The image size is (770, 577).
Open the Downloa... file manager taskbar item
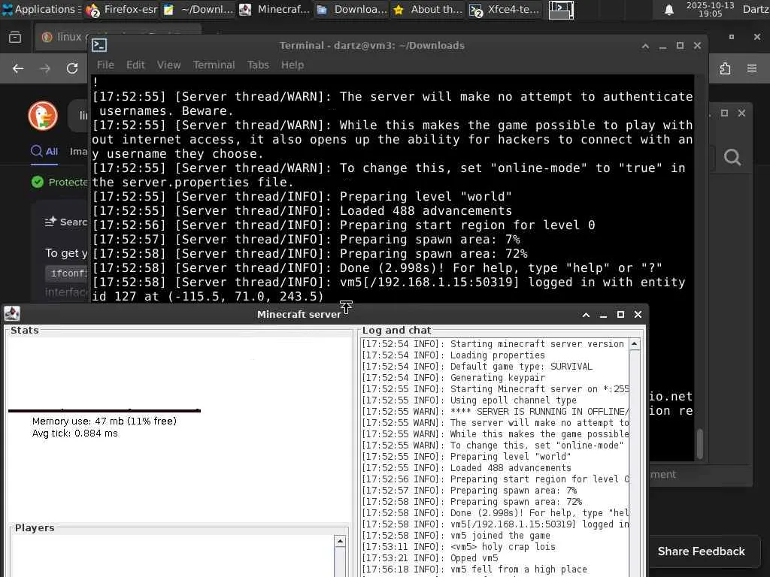[352, 9]
